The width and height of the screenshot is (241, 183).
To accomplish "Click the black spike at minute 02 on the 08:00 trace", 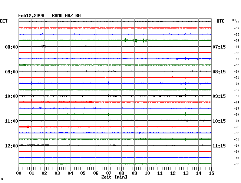I will (x=44, y=46).
